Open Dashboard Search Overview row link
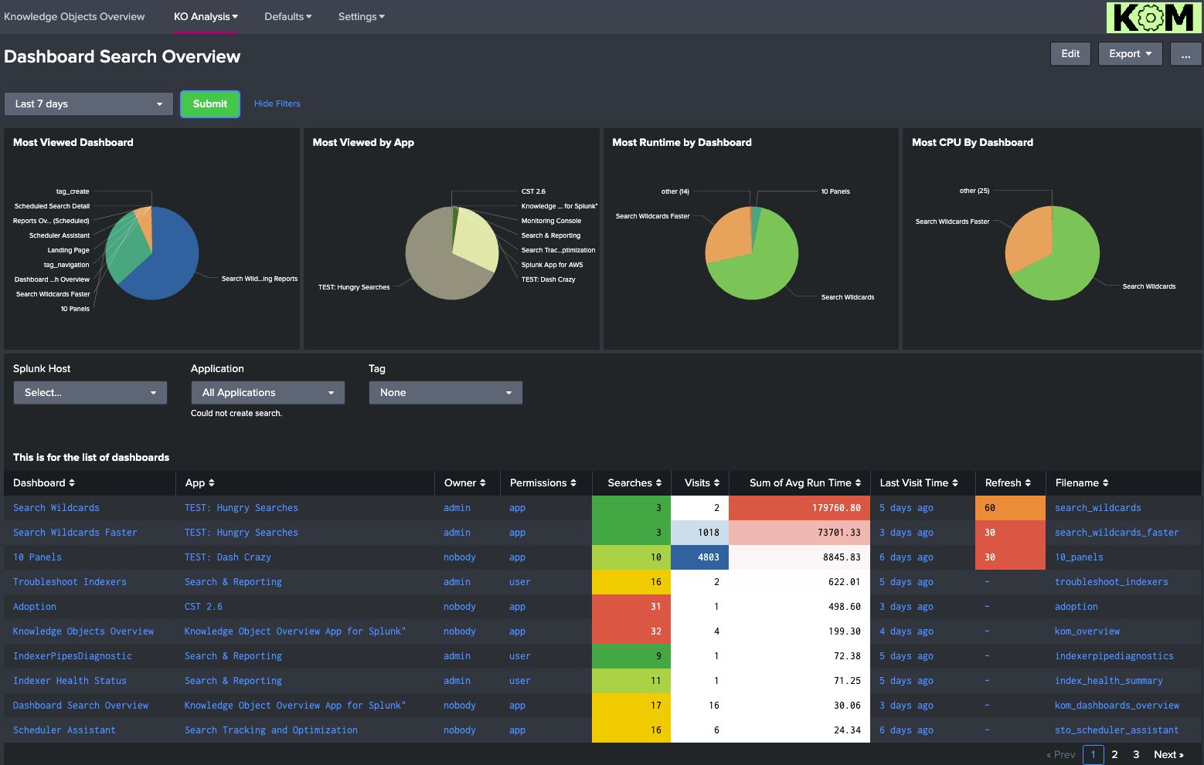The image size is (1204, 765). 80,706
